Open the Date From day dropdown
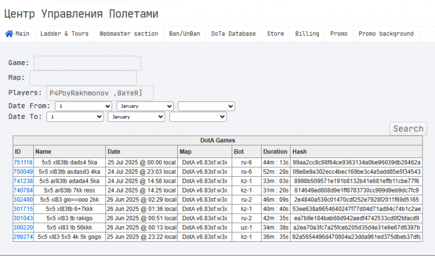435x256 pixels. (x=83, y=106)
